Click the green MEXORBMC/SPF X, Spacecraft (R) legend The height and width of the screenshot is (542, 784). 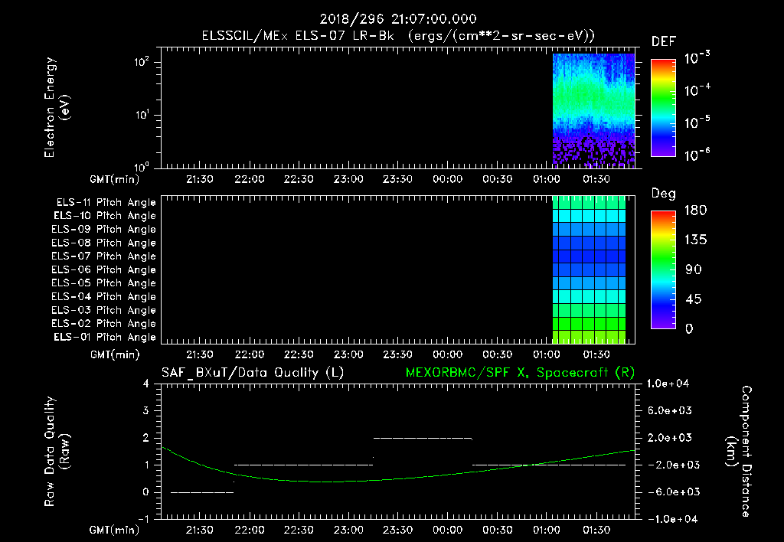pyautogui.click(x=520, y=373)
